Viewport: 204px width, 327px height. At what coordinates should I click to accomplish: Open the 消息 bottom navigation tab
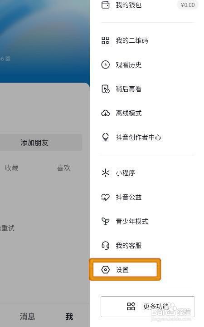coord(27,317)
